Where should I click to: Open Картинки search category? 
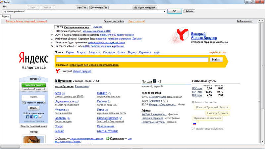point(145,52)
